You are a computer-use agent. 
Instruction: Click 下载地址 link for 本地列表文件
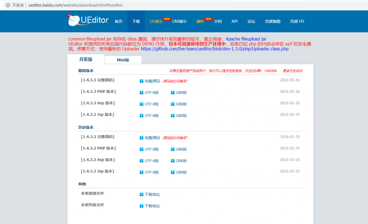tap(152, 206)
